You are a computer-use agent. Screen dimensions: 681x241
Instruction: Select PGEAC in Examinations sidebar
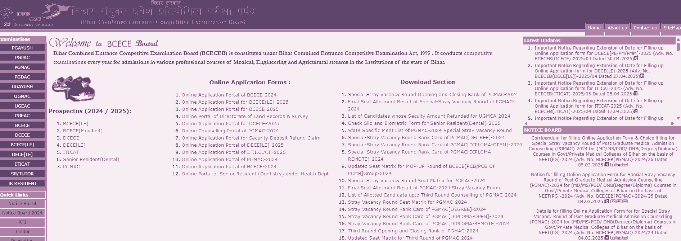[22, 115]
